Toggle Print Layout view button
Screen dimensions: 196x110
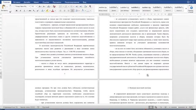(151, 107)
